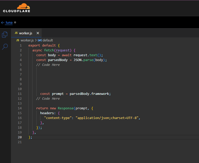The height and width of the screenshot is (163, 199).
Task: Click 'JSON.parse(body)' on line 4
Action: point(89,60)
